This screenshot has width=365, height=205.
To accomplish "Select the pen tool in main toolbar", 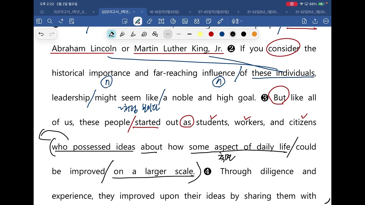I will 138,21.
